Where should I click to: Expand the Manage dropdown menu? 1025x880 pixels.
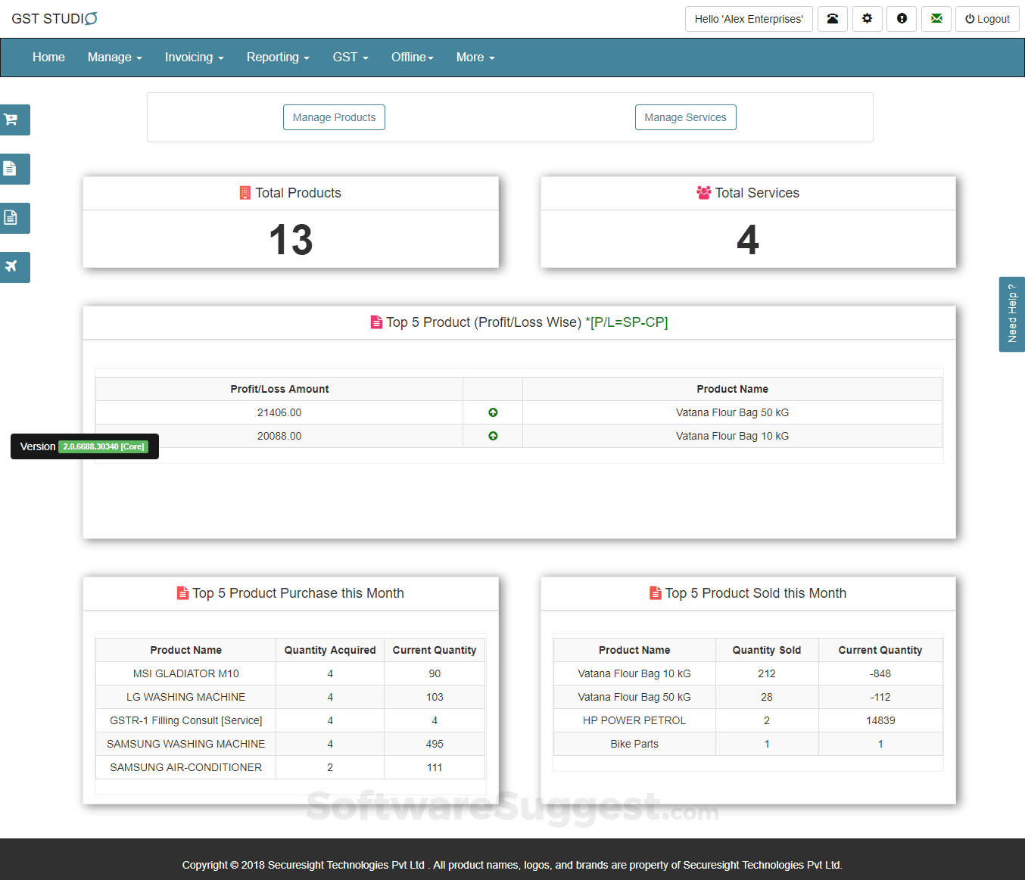(x=114, y=58)
